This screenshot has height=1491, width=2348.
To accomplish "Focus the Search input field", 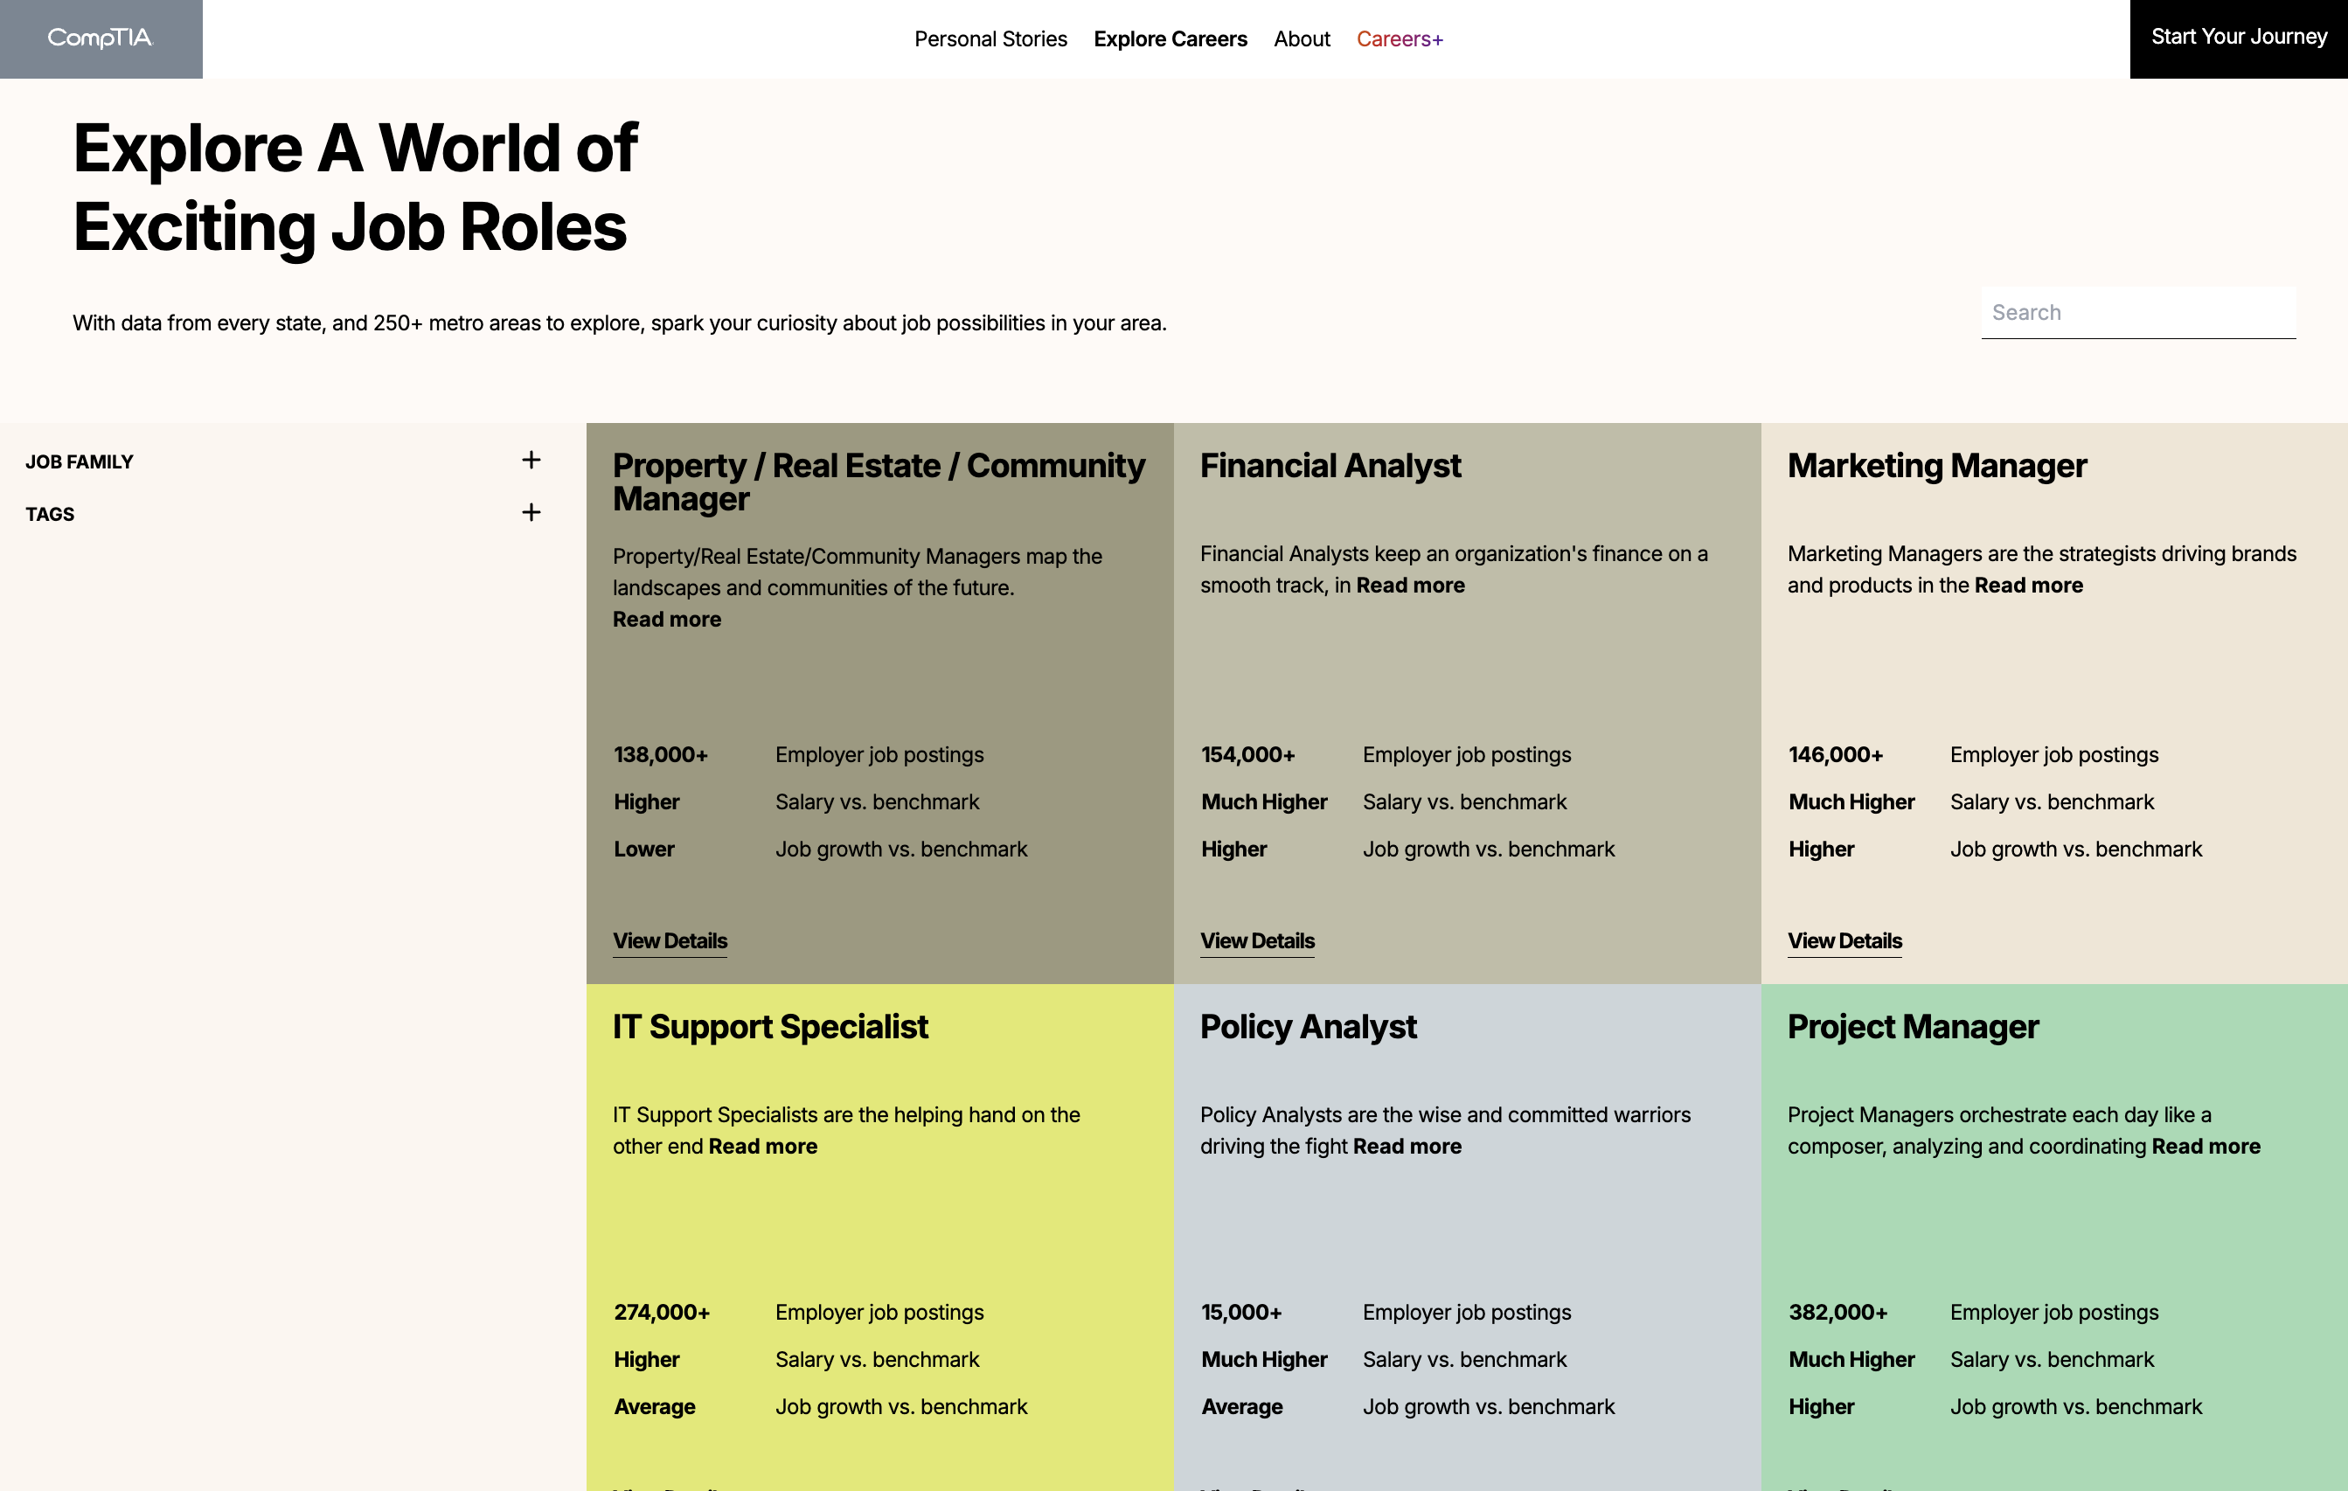I will pos(2137,313).
